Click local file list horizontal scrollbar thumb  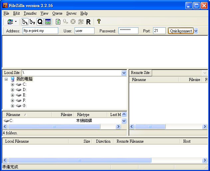[x=54, y=126]
